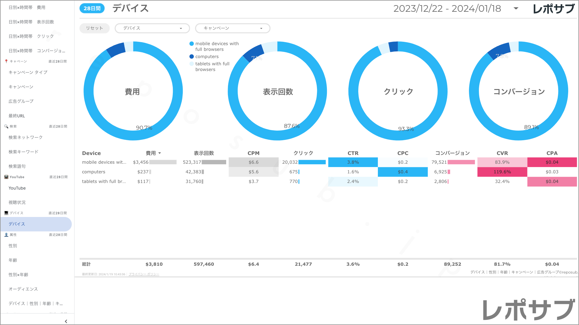
Task: Select 性別×年齢 in the sidebar
Action: [18, 275]
